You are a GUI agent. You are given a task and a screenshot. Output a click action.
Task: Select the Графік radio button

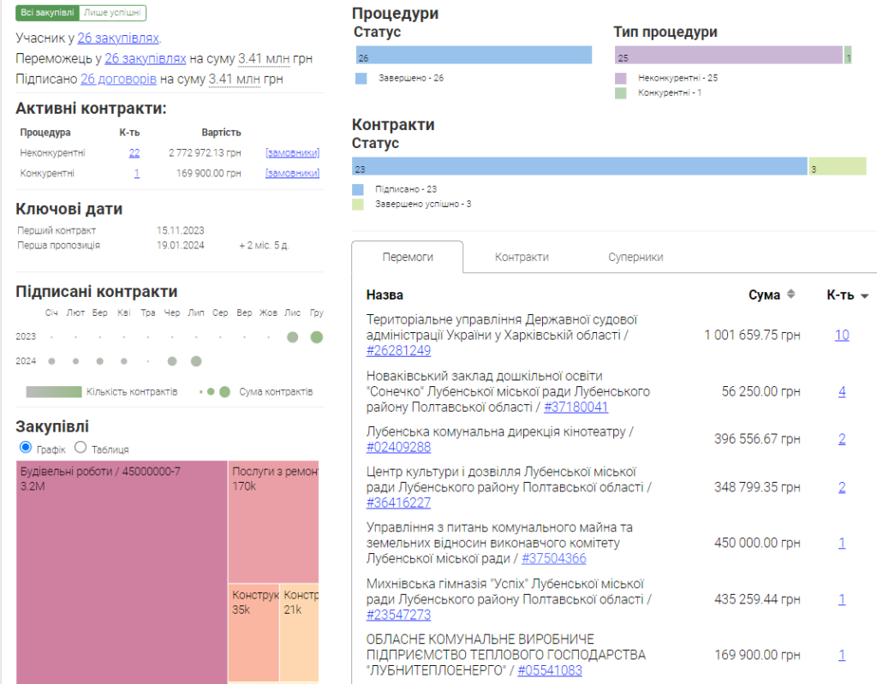click(26, 448)
